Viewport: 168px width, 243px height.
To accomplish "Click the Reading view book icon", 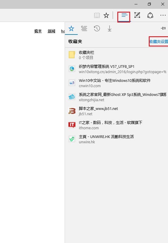I will pyautogui.click(x=97, y=15).
